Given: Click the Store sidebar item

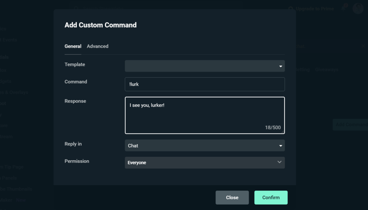Looking at the screenshot, I should tap(4, 126).
